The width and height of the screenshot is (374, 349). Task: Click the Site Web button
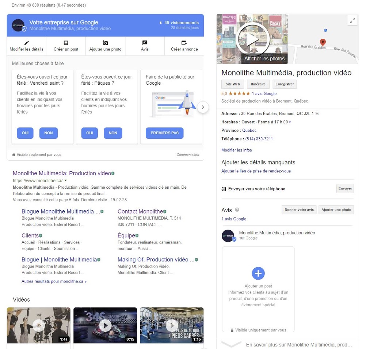tap(233, 84)
